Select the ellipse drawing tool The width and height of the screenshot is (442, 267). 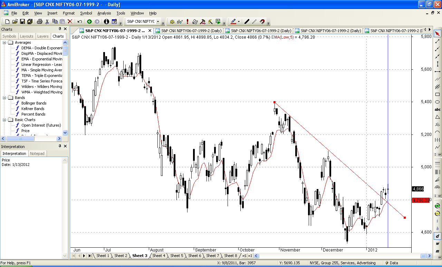438,102
